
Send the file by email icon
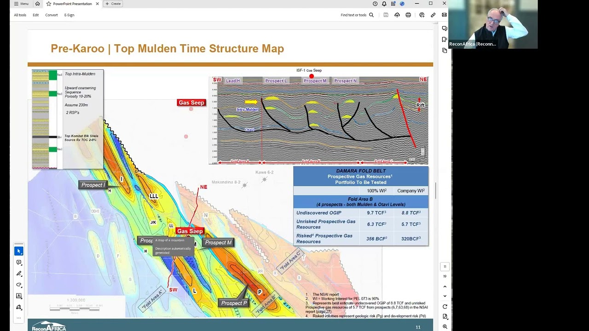pos(444,15)
